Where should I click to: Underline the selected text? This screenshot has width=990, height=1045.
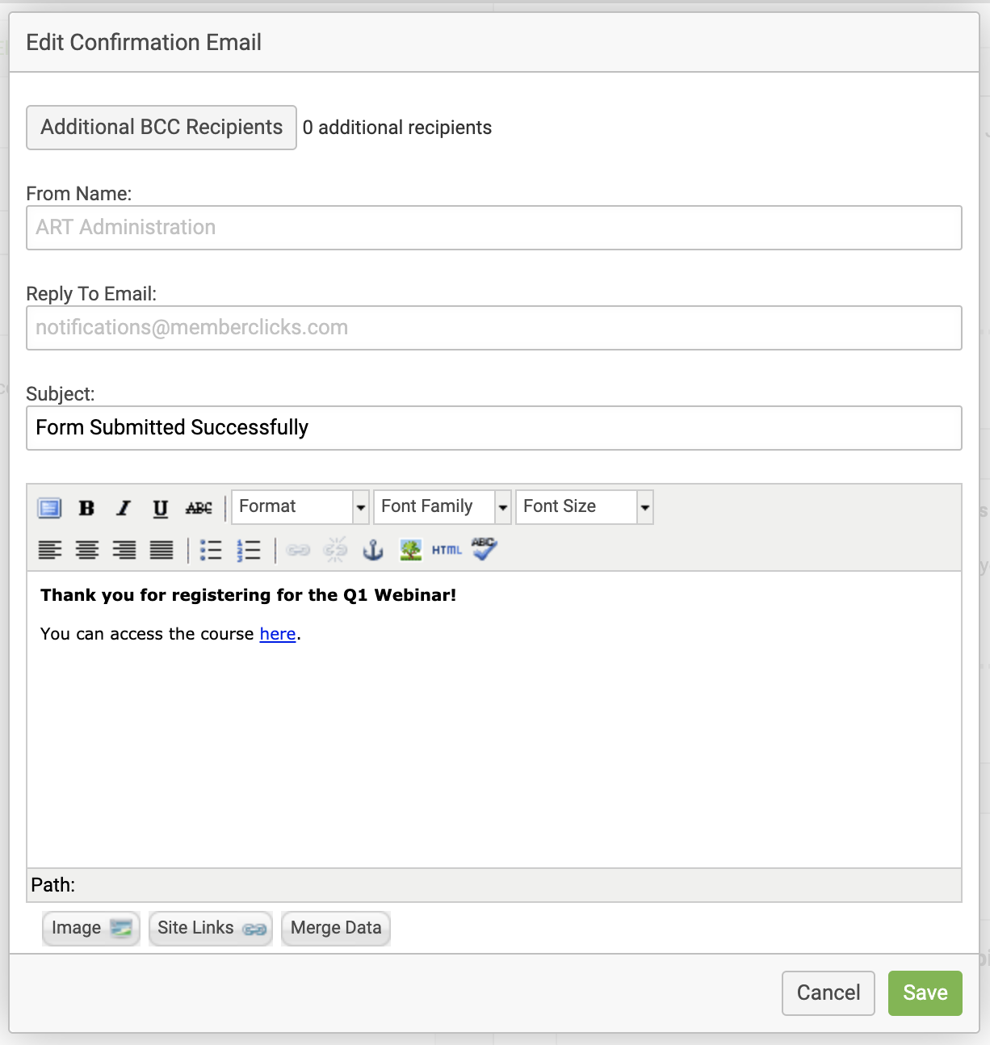tap(161, 508)
